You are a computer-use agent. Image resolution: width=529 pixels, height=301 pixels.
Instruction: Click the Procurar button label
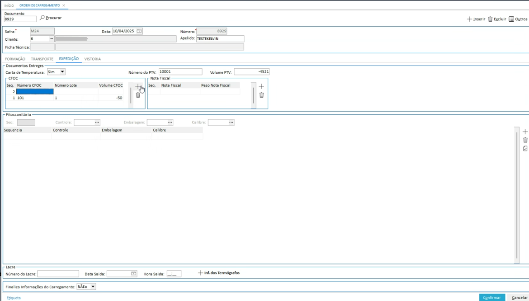(x=54, y=18)
